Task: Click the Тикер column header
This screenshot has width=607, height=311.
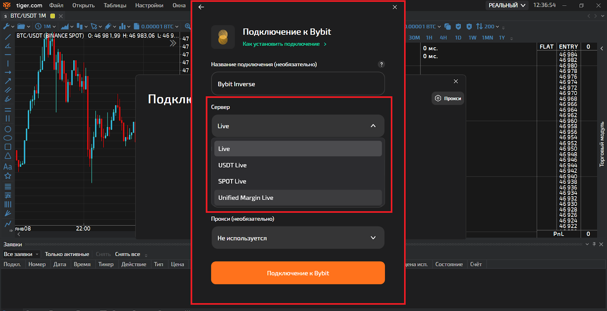Action: click(x=106, y=264)
